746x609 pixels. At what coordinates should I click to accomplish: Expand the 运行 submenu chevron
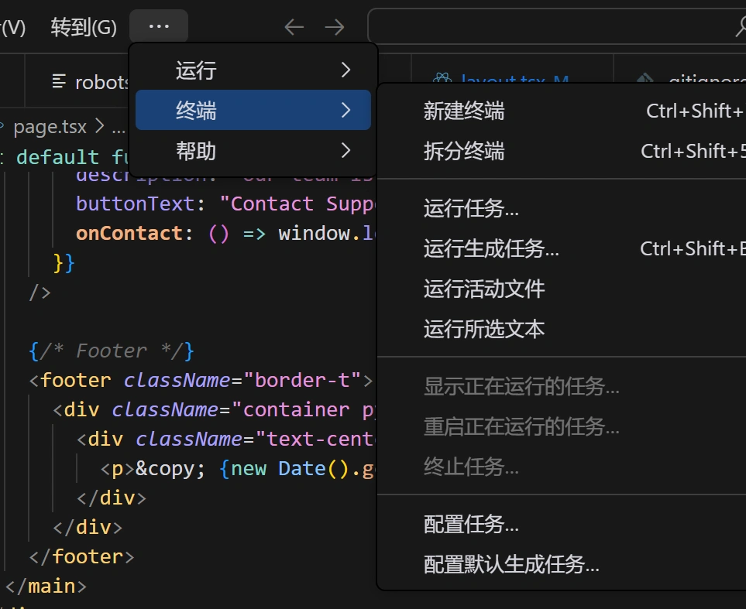pyautogui.click(x=345, y=70)
